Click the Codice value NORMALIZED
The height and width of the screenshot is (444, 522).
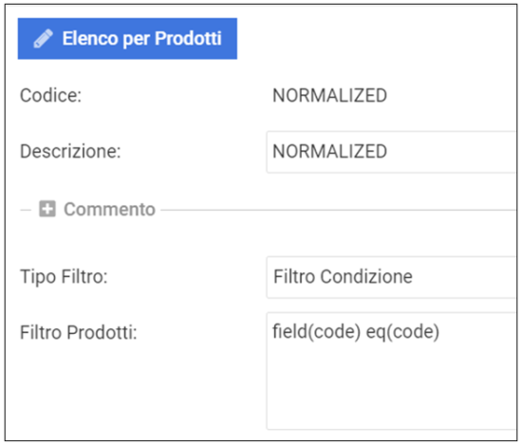329,96
